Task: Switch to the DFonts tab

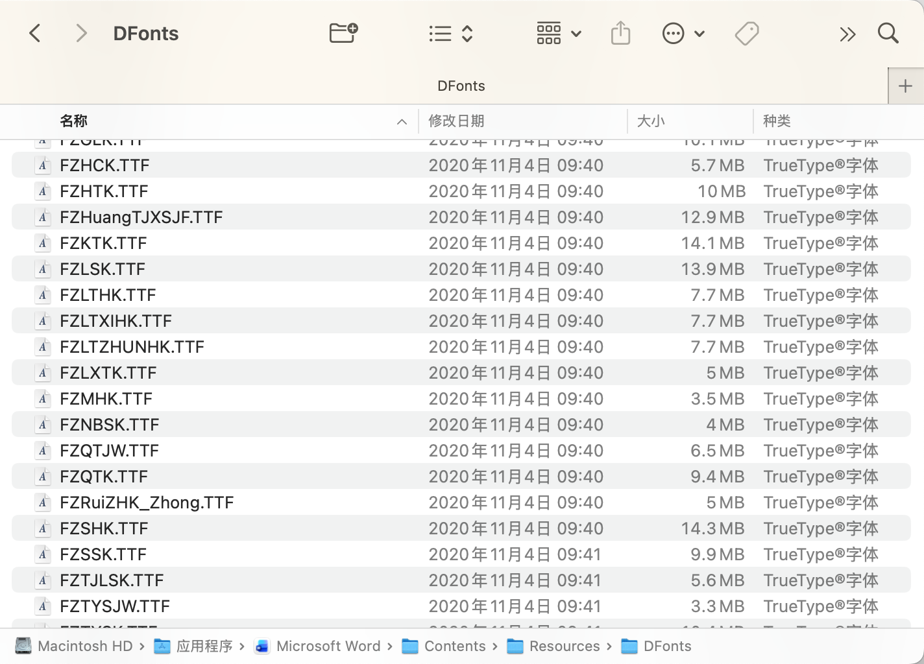Action: [x=461, y=85]
